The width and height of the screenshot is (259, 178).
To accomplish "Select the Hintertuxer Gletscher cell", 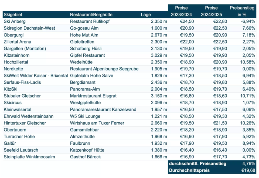I will pos(25,123).
